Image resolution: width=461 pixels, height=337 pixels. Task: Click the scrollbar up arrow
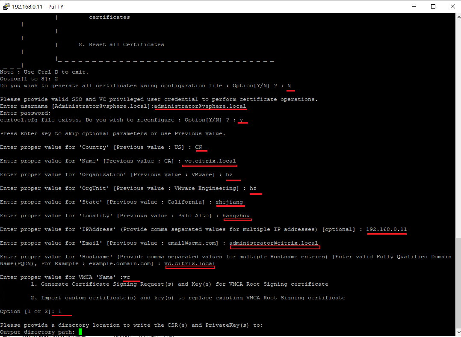click(457, 17)
